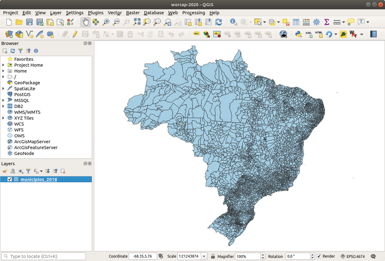The image size is (385, 261).
Task: Open the Scale dropdown
Action: coord(203,256)
